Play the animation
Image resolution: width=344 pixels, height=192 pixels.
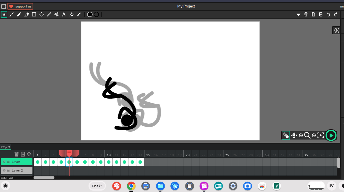point(331,135)
